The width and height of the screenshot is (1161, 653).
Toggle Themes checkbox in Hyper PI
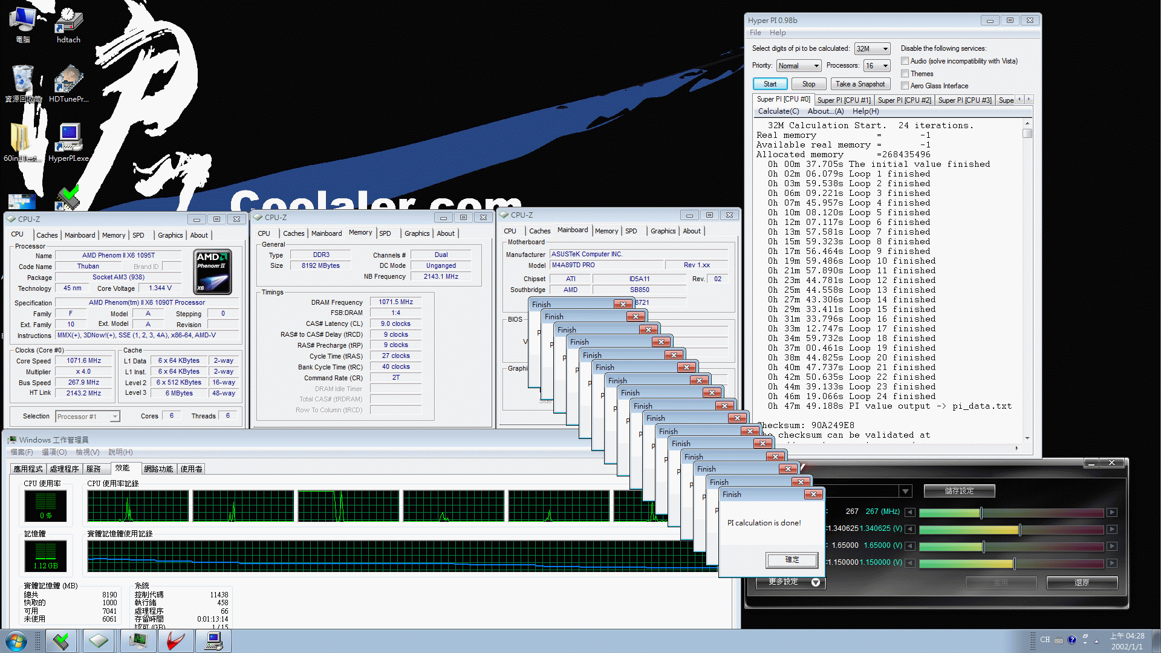[x=905, y=74]
